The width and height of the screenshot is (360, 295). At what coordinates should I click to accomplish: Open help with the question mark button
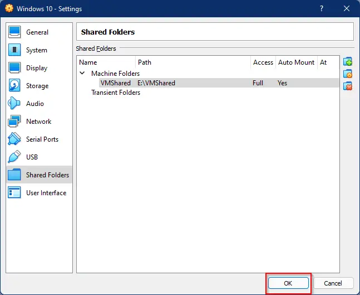click(x=322, y=8)
